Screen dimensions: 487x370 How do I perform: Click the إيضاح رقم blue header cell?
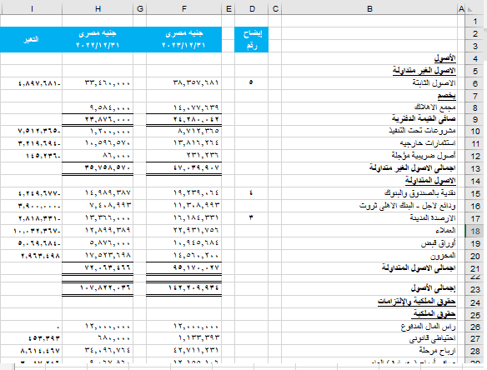click(252, 39)
